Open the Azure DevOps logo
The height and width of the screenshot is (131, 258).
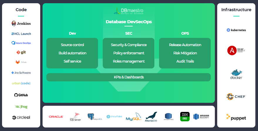(x=21, y=43)
